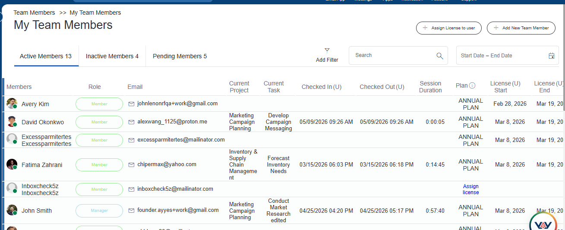Click ANNUAL PLAN cell for Avery Kim

[x=470, y=104]
